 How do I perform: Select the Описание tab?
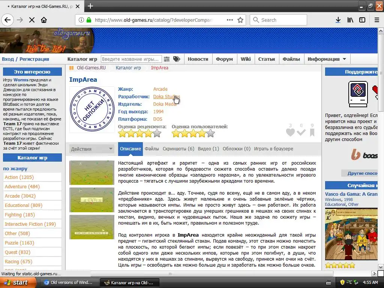(x=130, y=149)
